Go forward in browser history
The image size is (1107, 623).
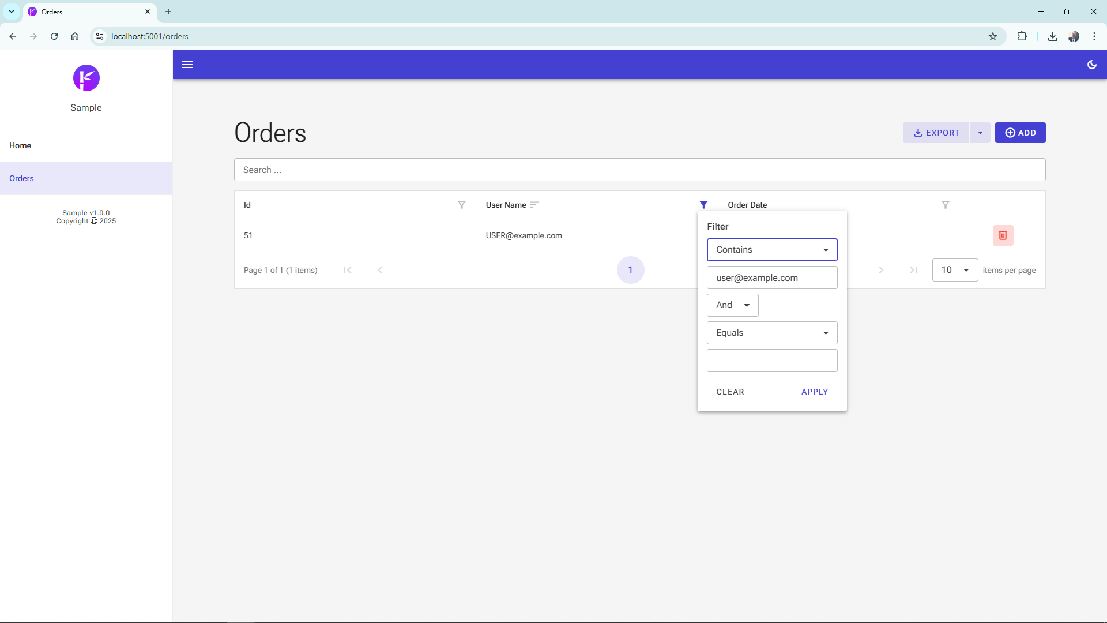pyautogui.click(x=33, y=36)
